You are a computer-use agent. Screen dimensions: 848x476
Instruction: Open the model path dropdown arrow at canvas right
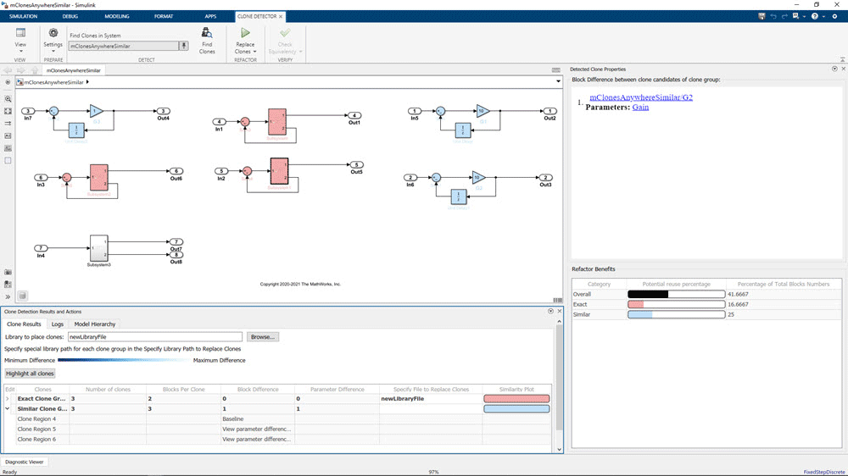pos(558,82)
